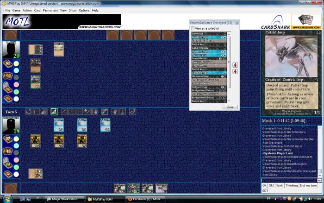Click your green mana pool circle

coord(16,167)
